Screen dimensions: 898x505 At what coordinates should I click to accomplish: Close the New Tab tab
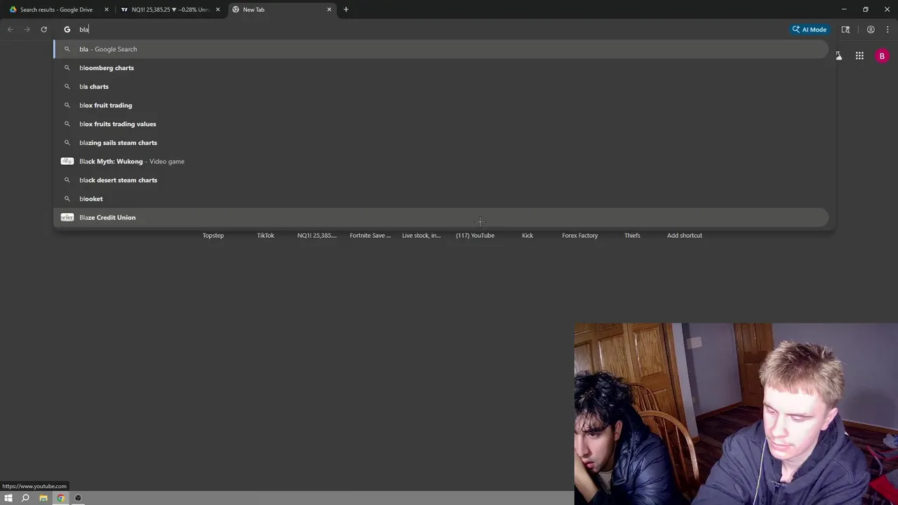coord(329,10)
